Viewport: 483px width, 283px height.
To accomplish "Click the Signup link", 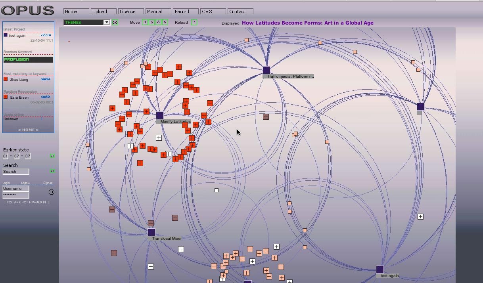I will point(48,183).
